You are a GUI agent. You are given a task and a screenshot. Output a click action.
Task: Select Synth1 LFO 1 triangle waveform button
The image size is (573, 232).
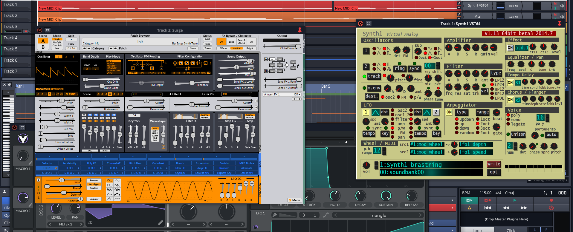[375, 112]
